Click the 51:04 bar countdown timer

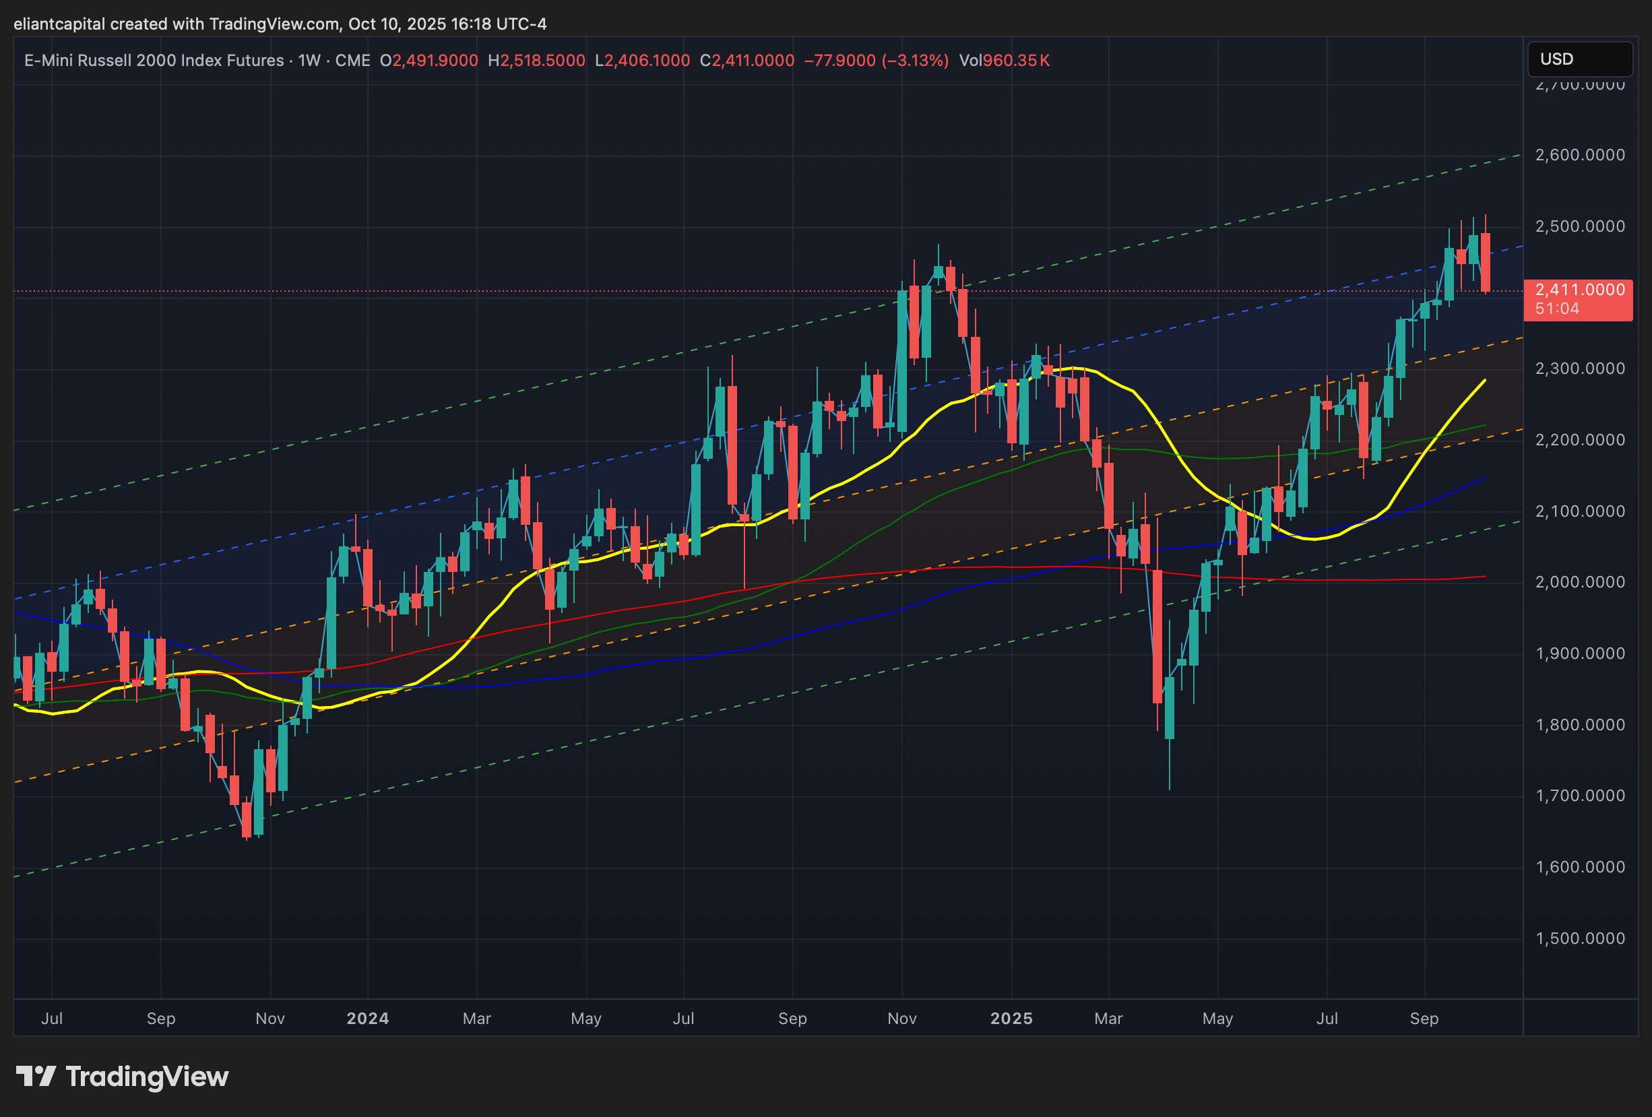coord(1557,309)
